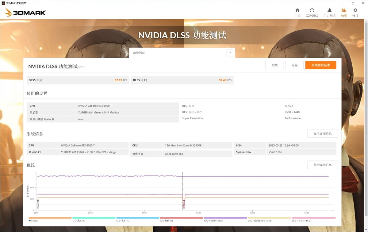Switch to the 结果 tab label
368x232 pixels.
344,15
